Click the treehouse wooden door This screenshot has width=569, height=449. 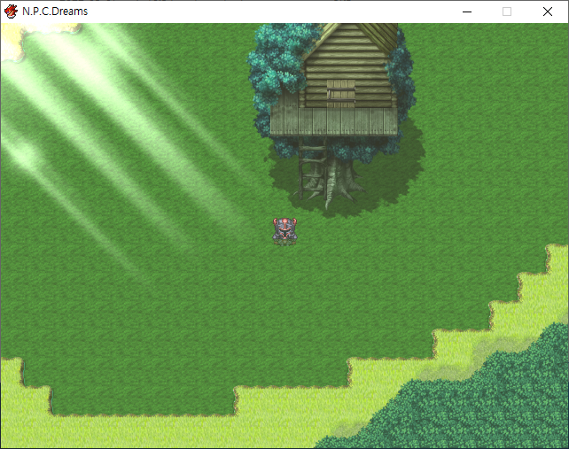[341, 94]
